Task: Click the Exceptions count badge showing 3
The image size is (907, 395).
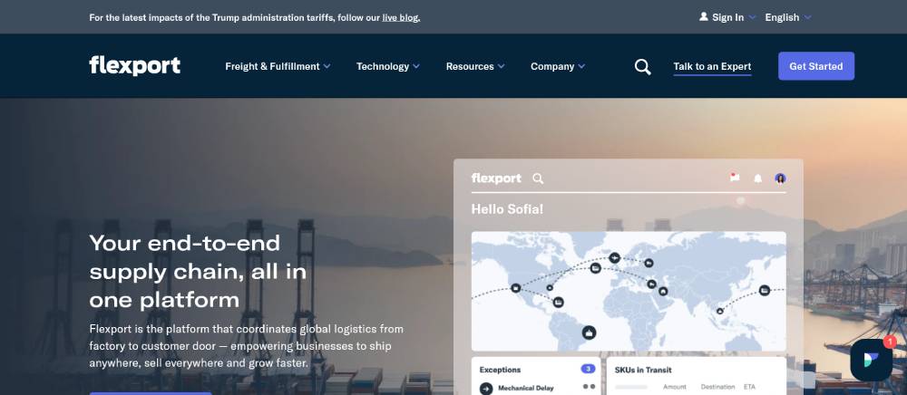Action: coord(588,370)
